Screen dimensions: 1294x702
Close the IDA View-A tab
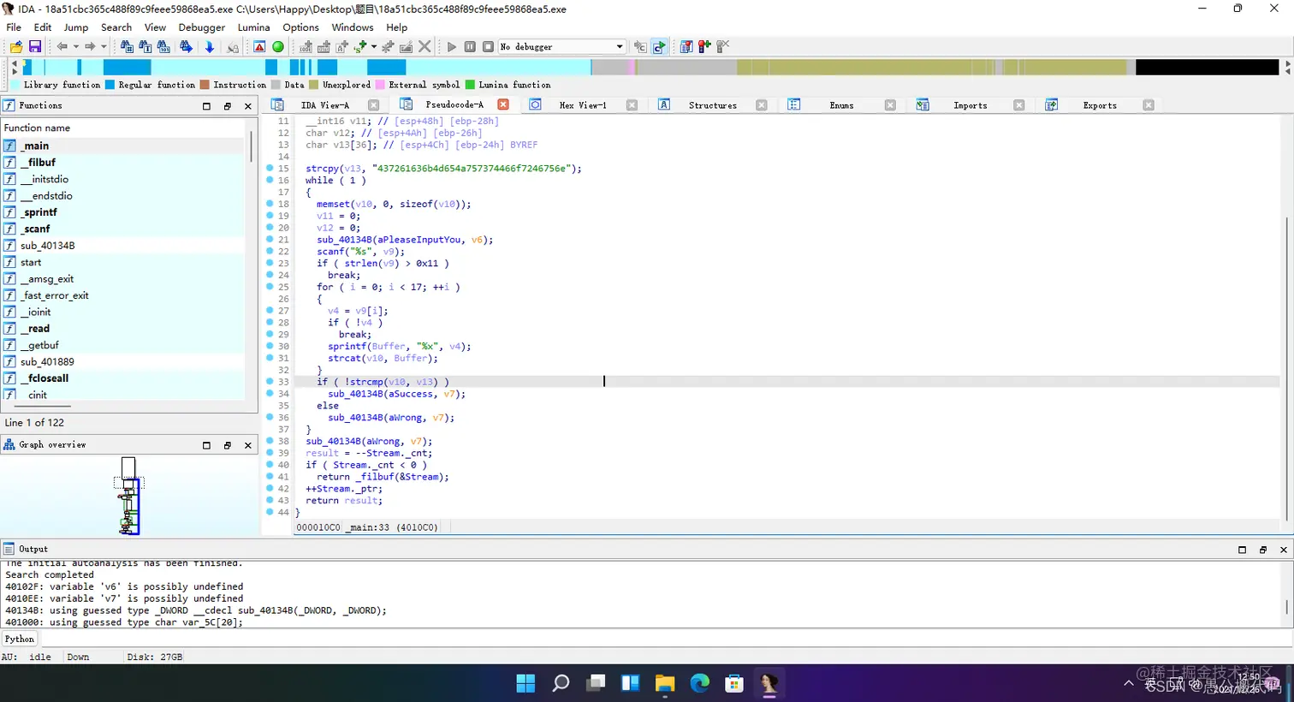374,105
